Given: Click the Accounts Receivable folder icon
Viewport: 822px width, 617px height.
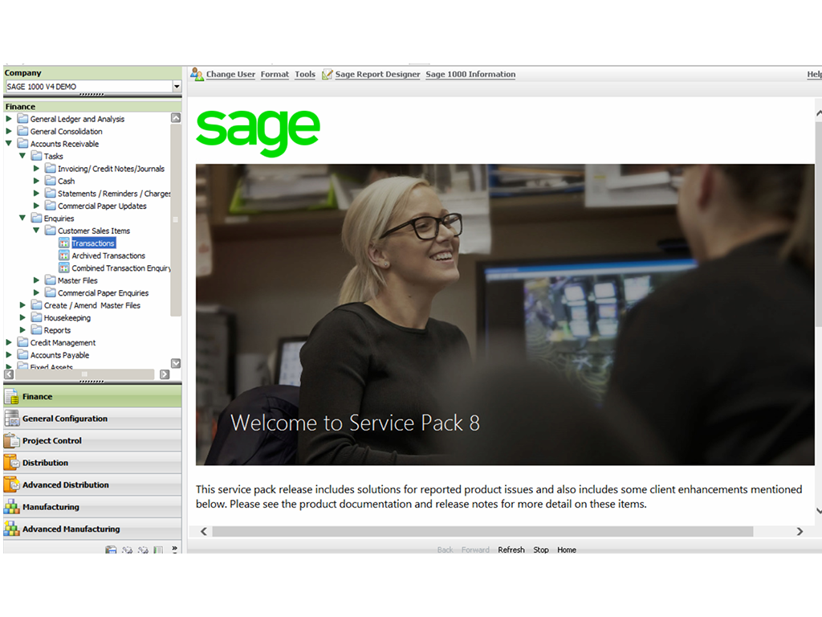Looking at the screenshot, I should tap(22, 143).
